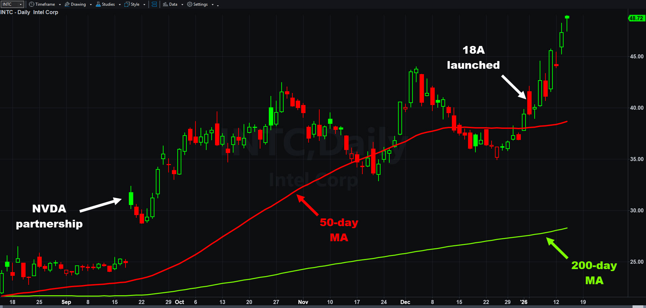Select the Drawing pencil icon
The height and width of the screenshot is (308, 646).
(x=67, y=4)
